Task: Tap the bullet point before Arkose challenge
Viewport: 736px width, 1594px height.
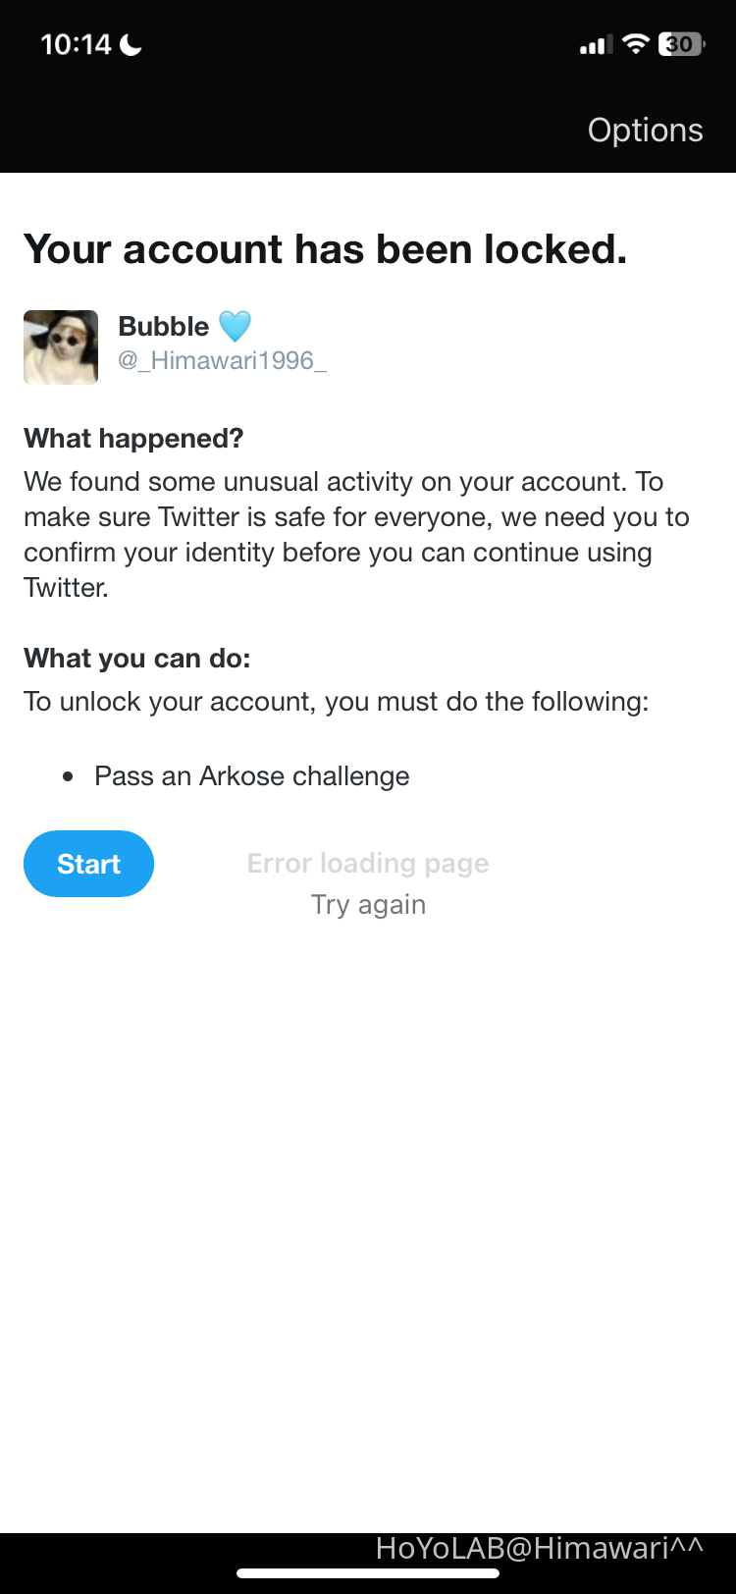Action: pyautogui.click(x=68, y=776)
